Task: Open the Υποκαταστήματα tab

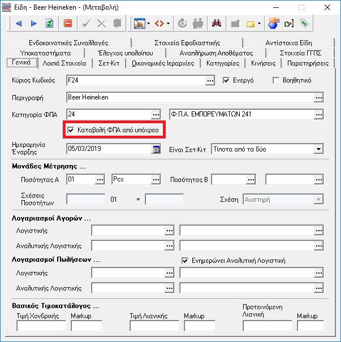Action: click(45, 53)
